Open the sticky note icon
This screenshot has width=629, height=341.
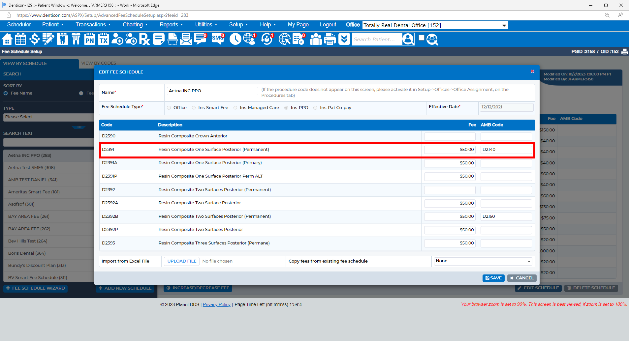[x=158, y=39]
